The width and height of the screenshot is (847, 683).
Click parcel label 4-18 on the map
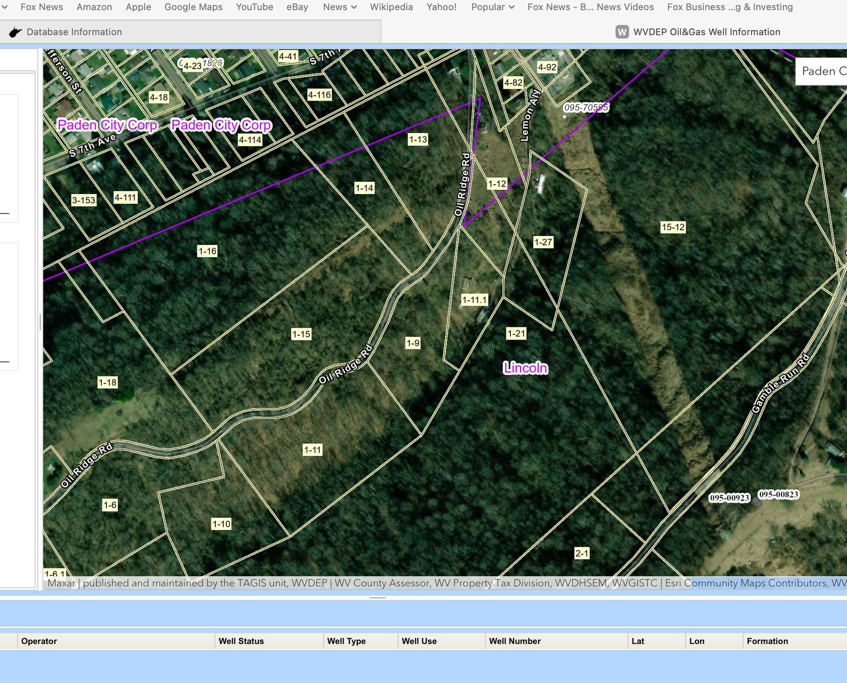point(159,97)
